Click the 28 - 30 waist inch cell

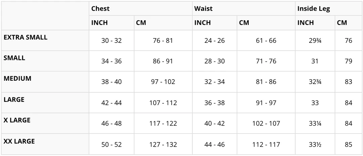214,61
